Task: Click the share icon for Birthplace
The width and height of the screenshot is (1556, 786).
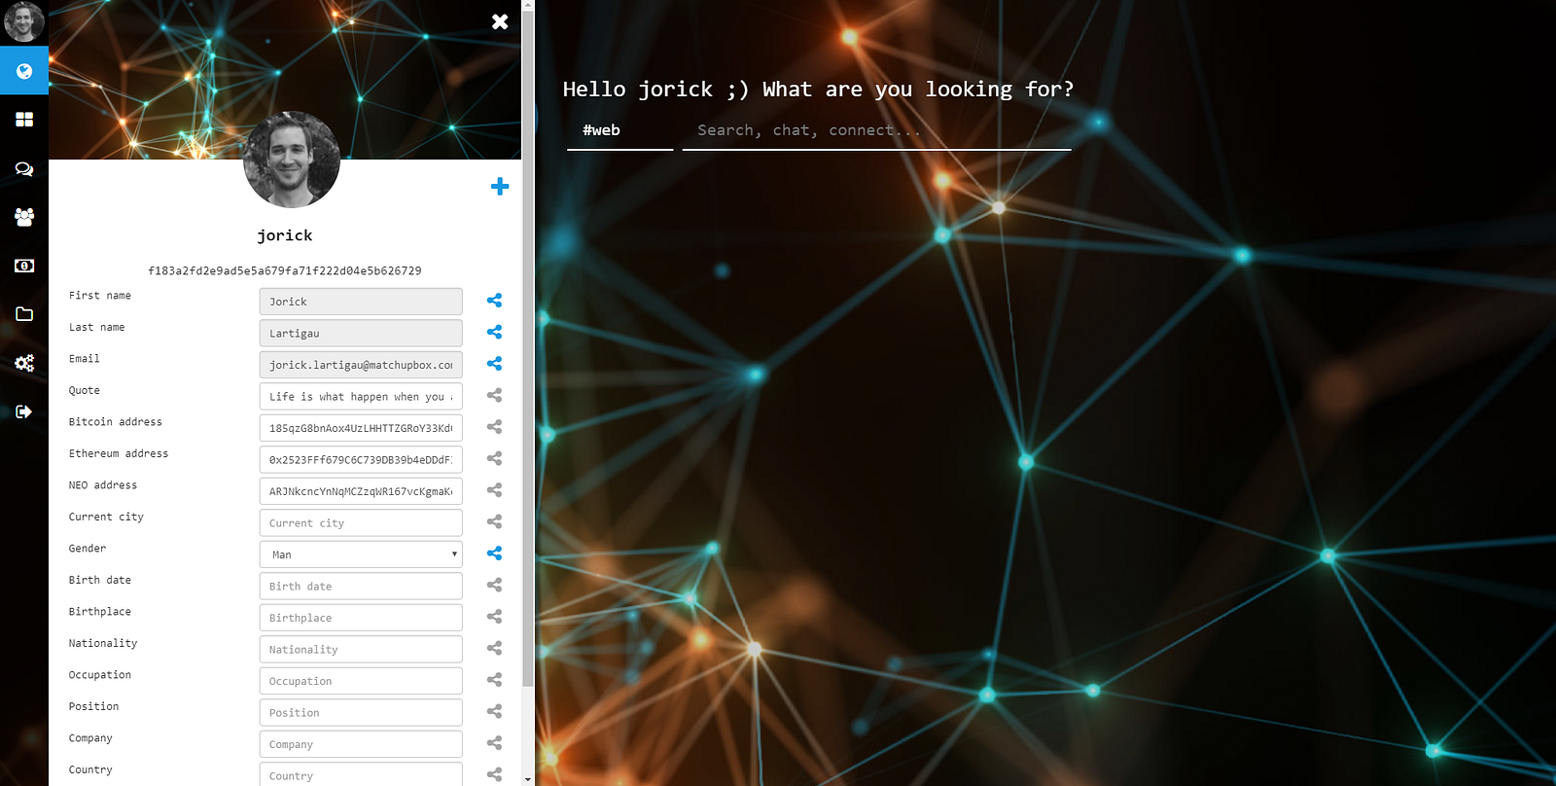Action: coord(494,617)
